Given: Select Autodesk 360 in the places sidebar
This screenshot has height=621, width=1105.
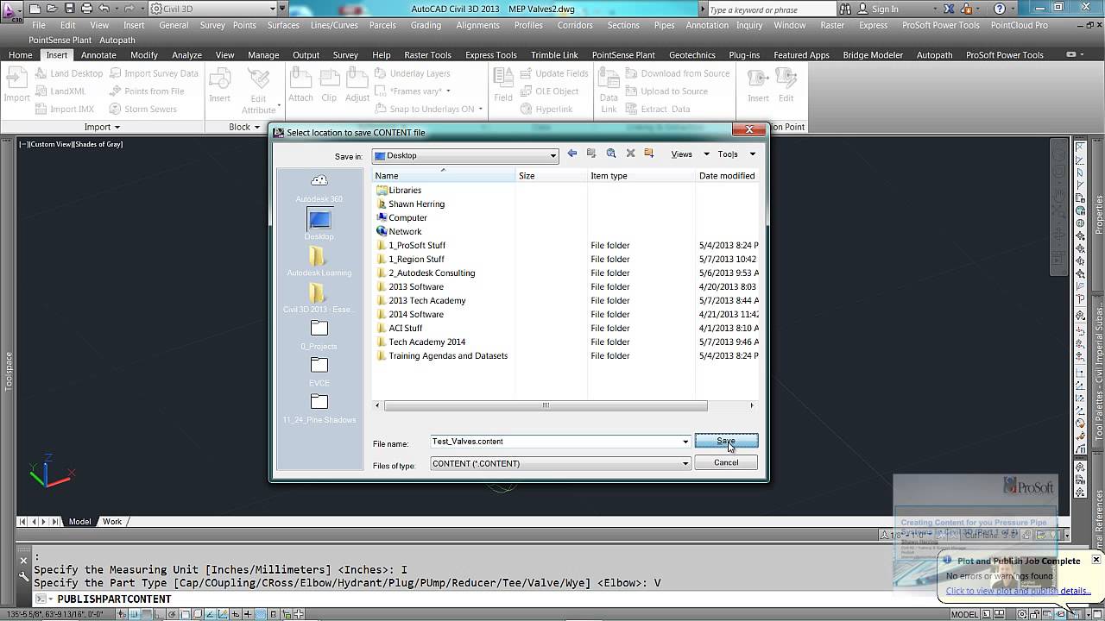Looking at the screenshot, I should [319, 188].
